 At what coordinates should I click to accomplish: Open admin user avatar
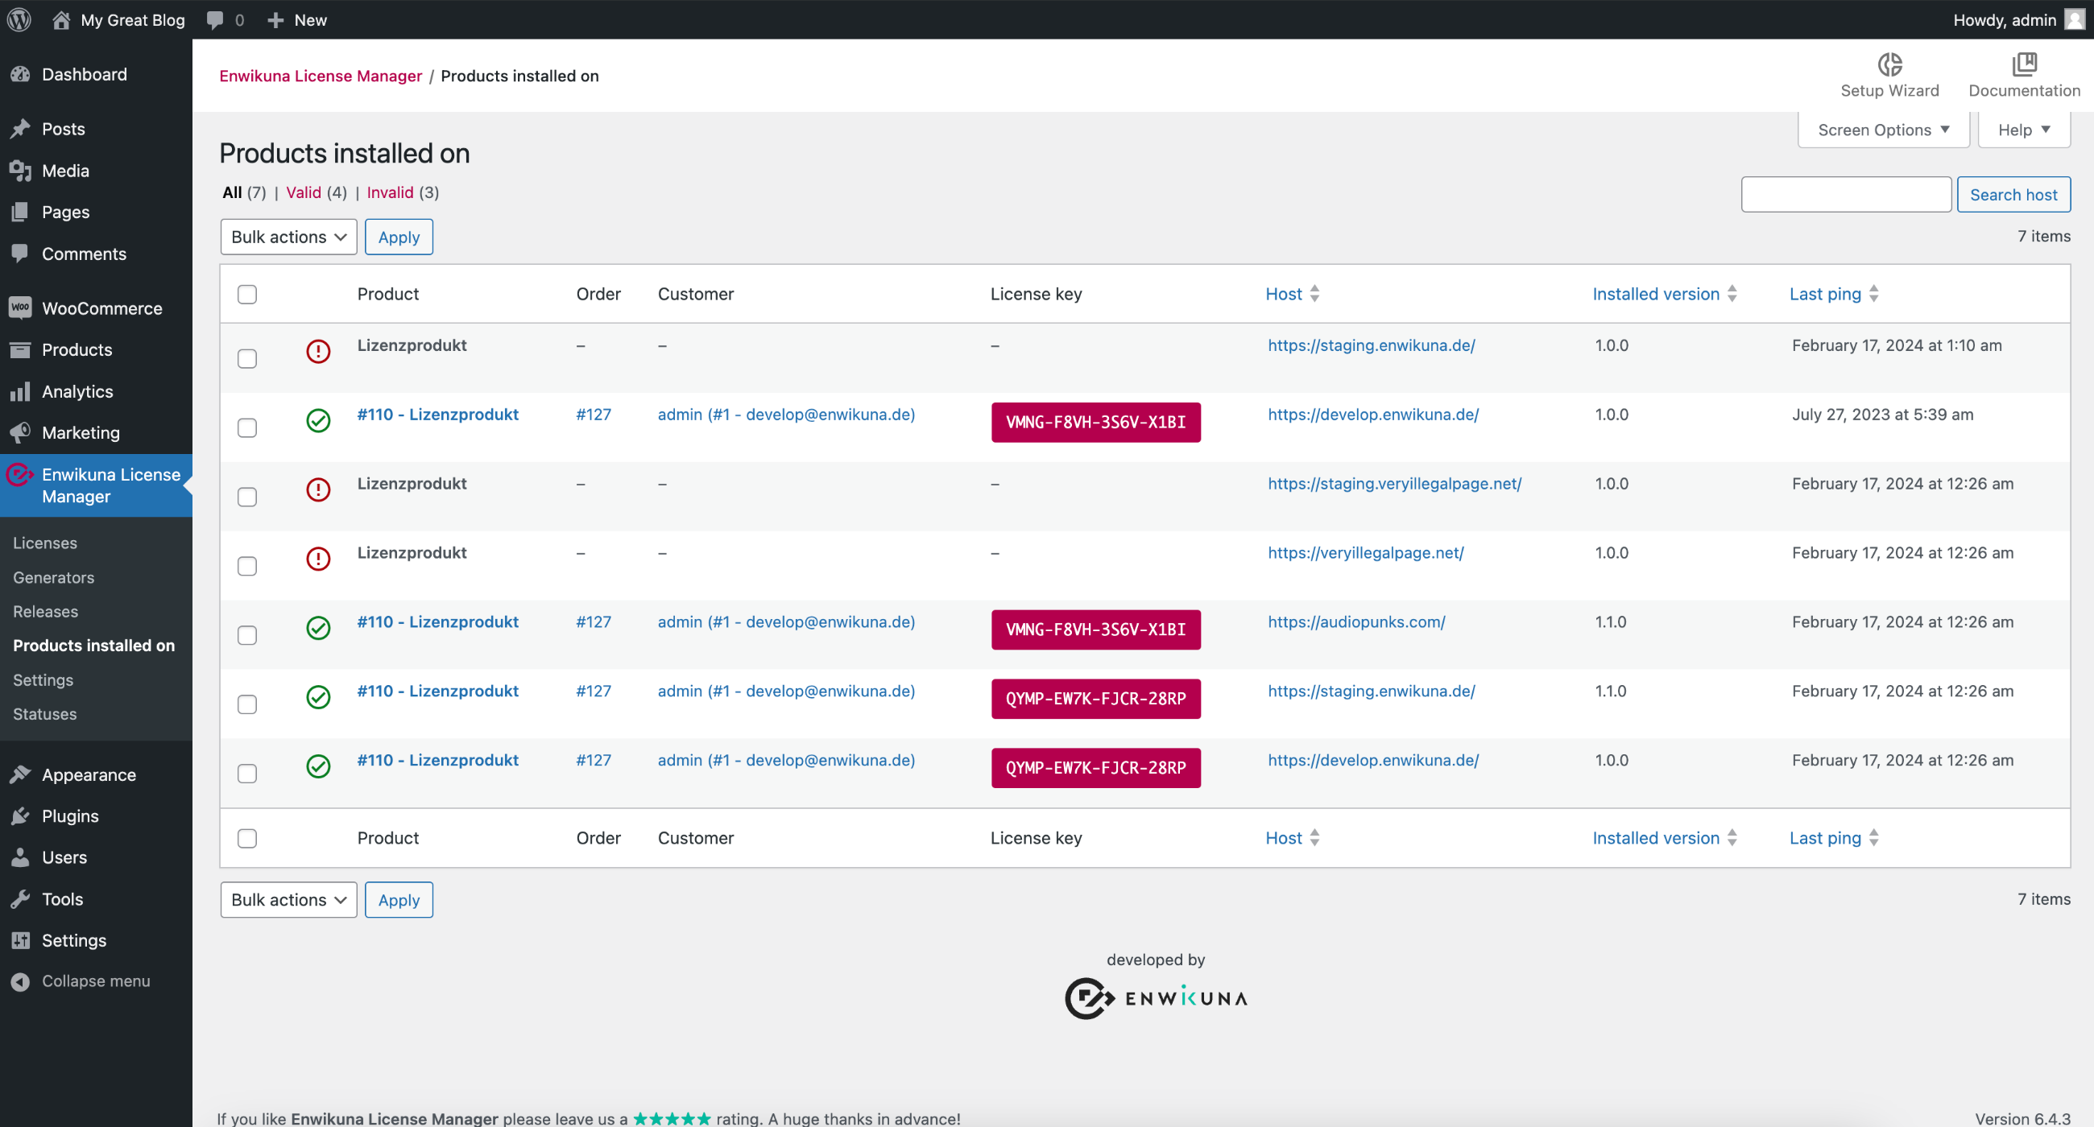coord(2074,19)
